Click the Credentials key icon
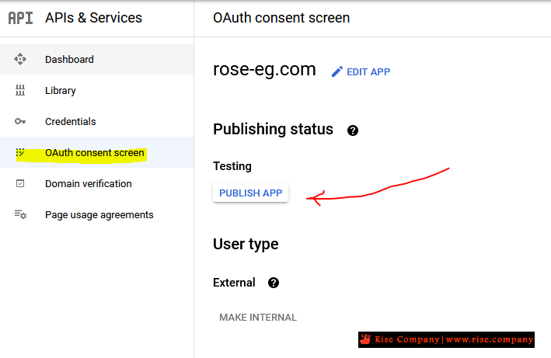This screenshot has height=358, width=551. coord(20,121)
